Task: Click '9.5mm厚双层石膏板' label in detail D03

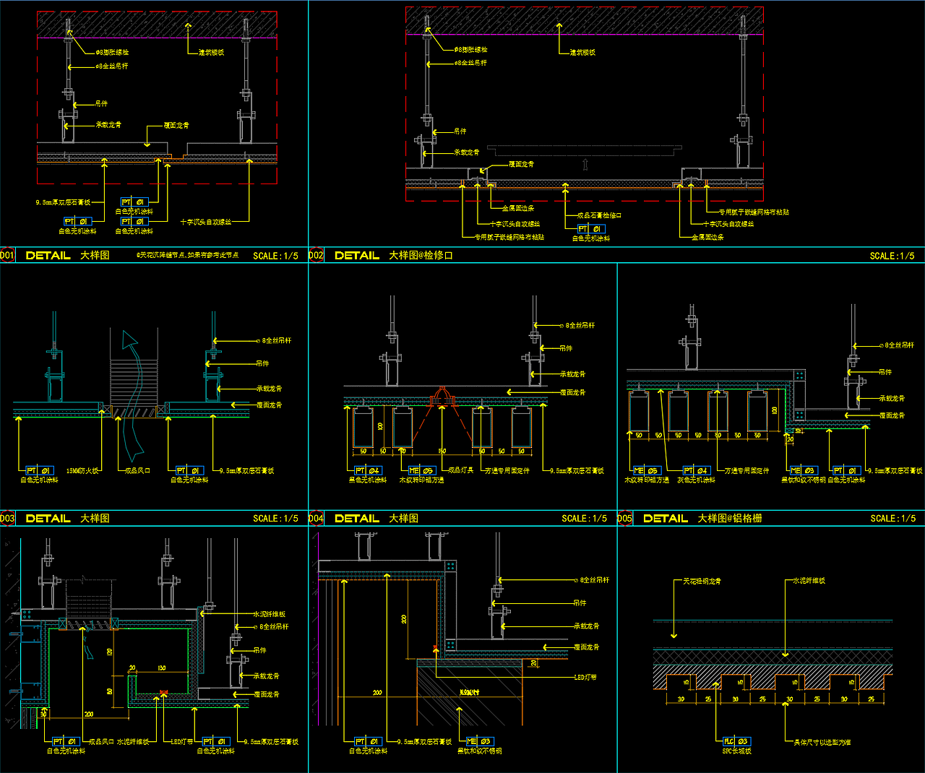Action: point(246,470)
